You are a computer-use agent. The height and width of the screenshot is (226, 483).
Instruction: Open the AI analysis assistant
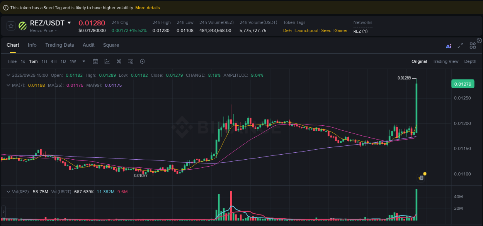449,46
